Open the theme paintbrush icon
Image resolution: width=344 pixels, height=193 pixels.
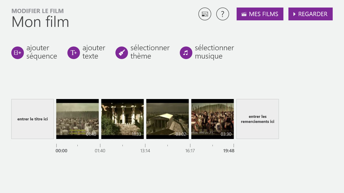pyautogui.click(x=121, y=53)
